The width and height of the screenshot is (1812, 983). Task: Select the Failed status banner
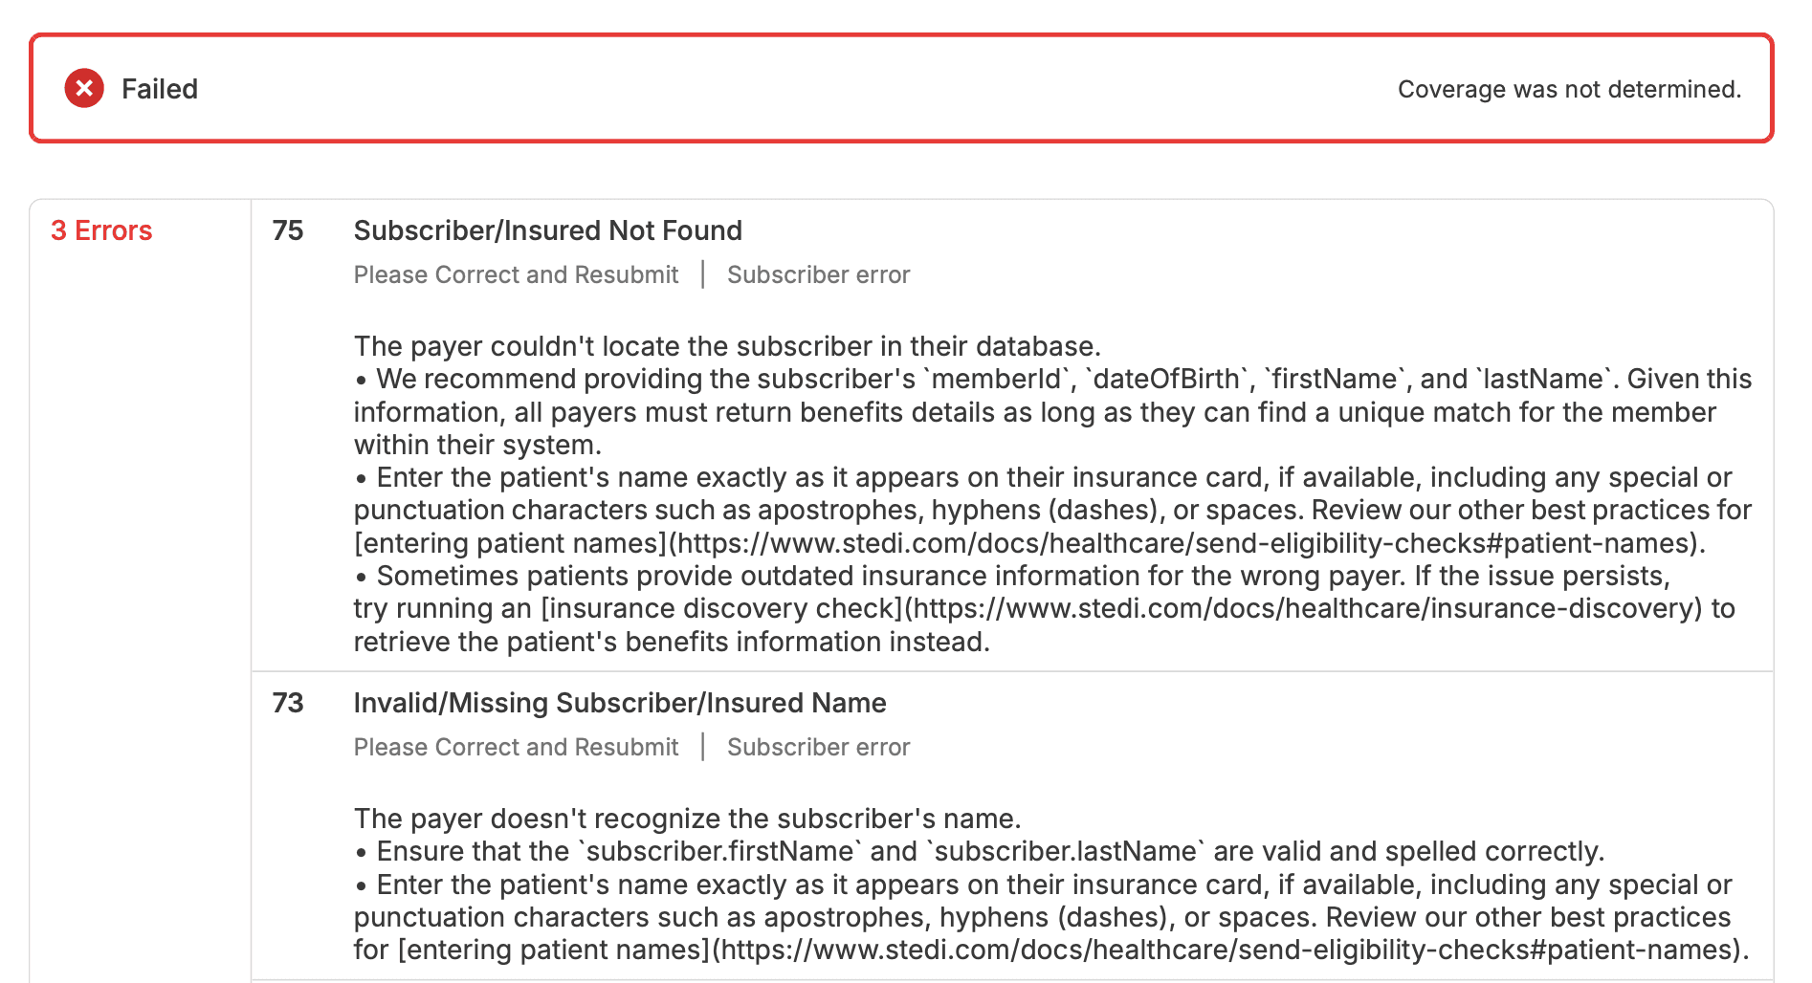[x=905, y=88]
